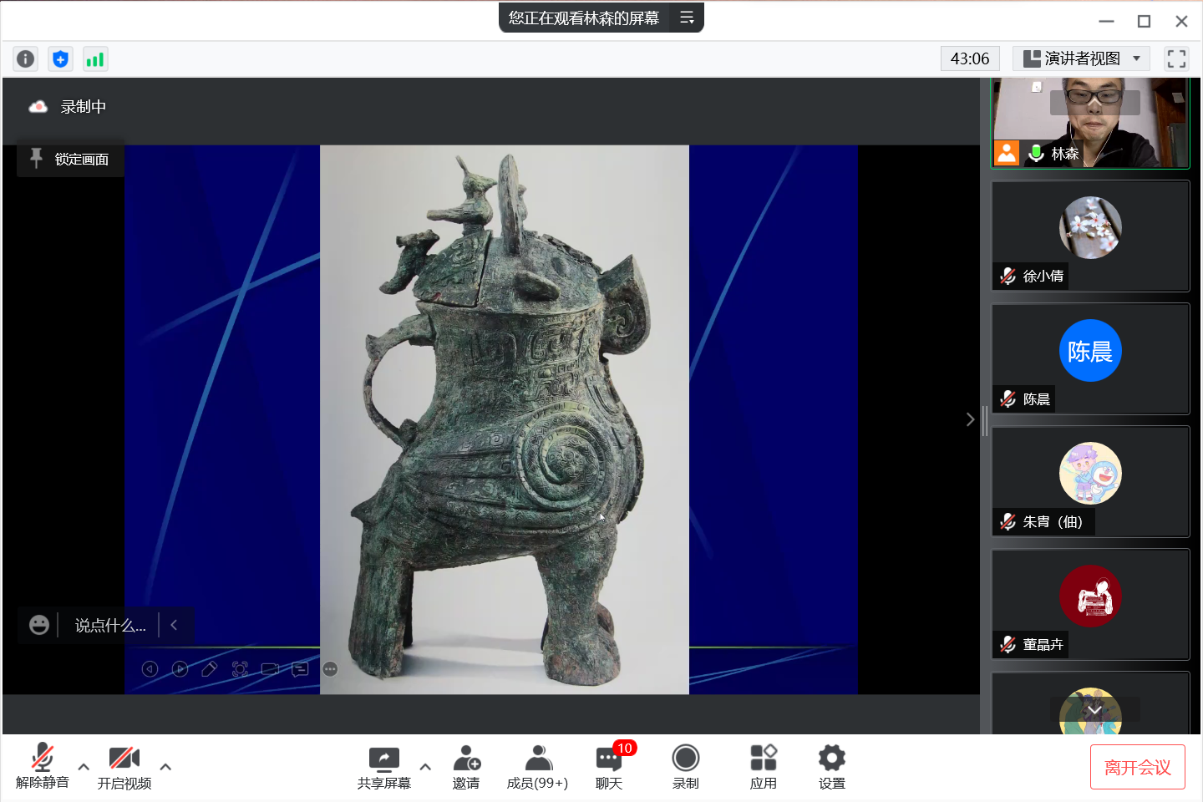Screen dimensions: 1203x802
Task: Expand video options arrow beside camera
Action: [x=165, y=767]
